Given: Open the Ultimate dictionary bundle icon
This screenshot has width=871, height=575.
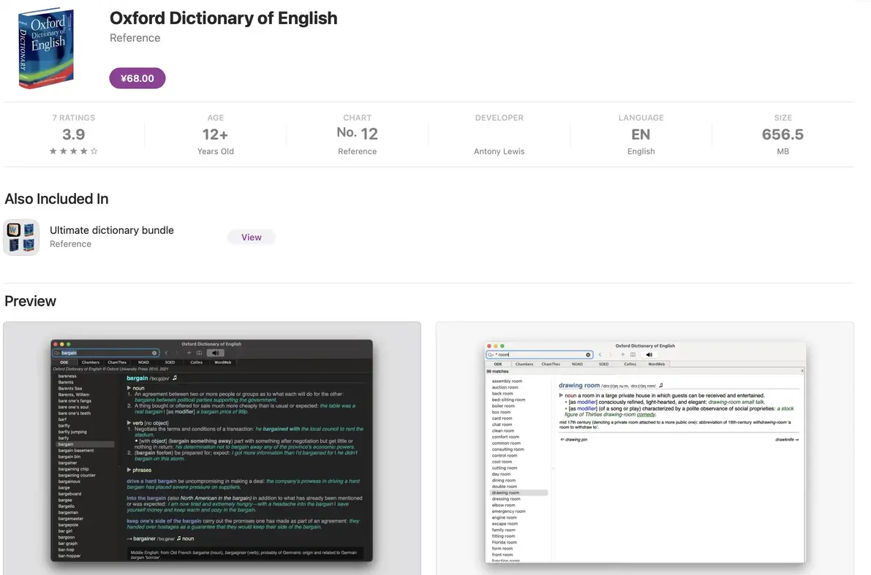Looking at the screenshot, I should [21, 237].
